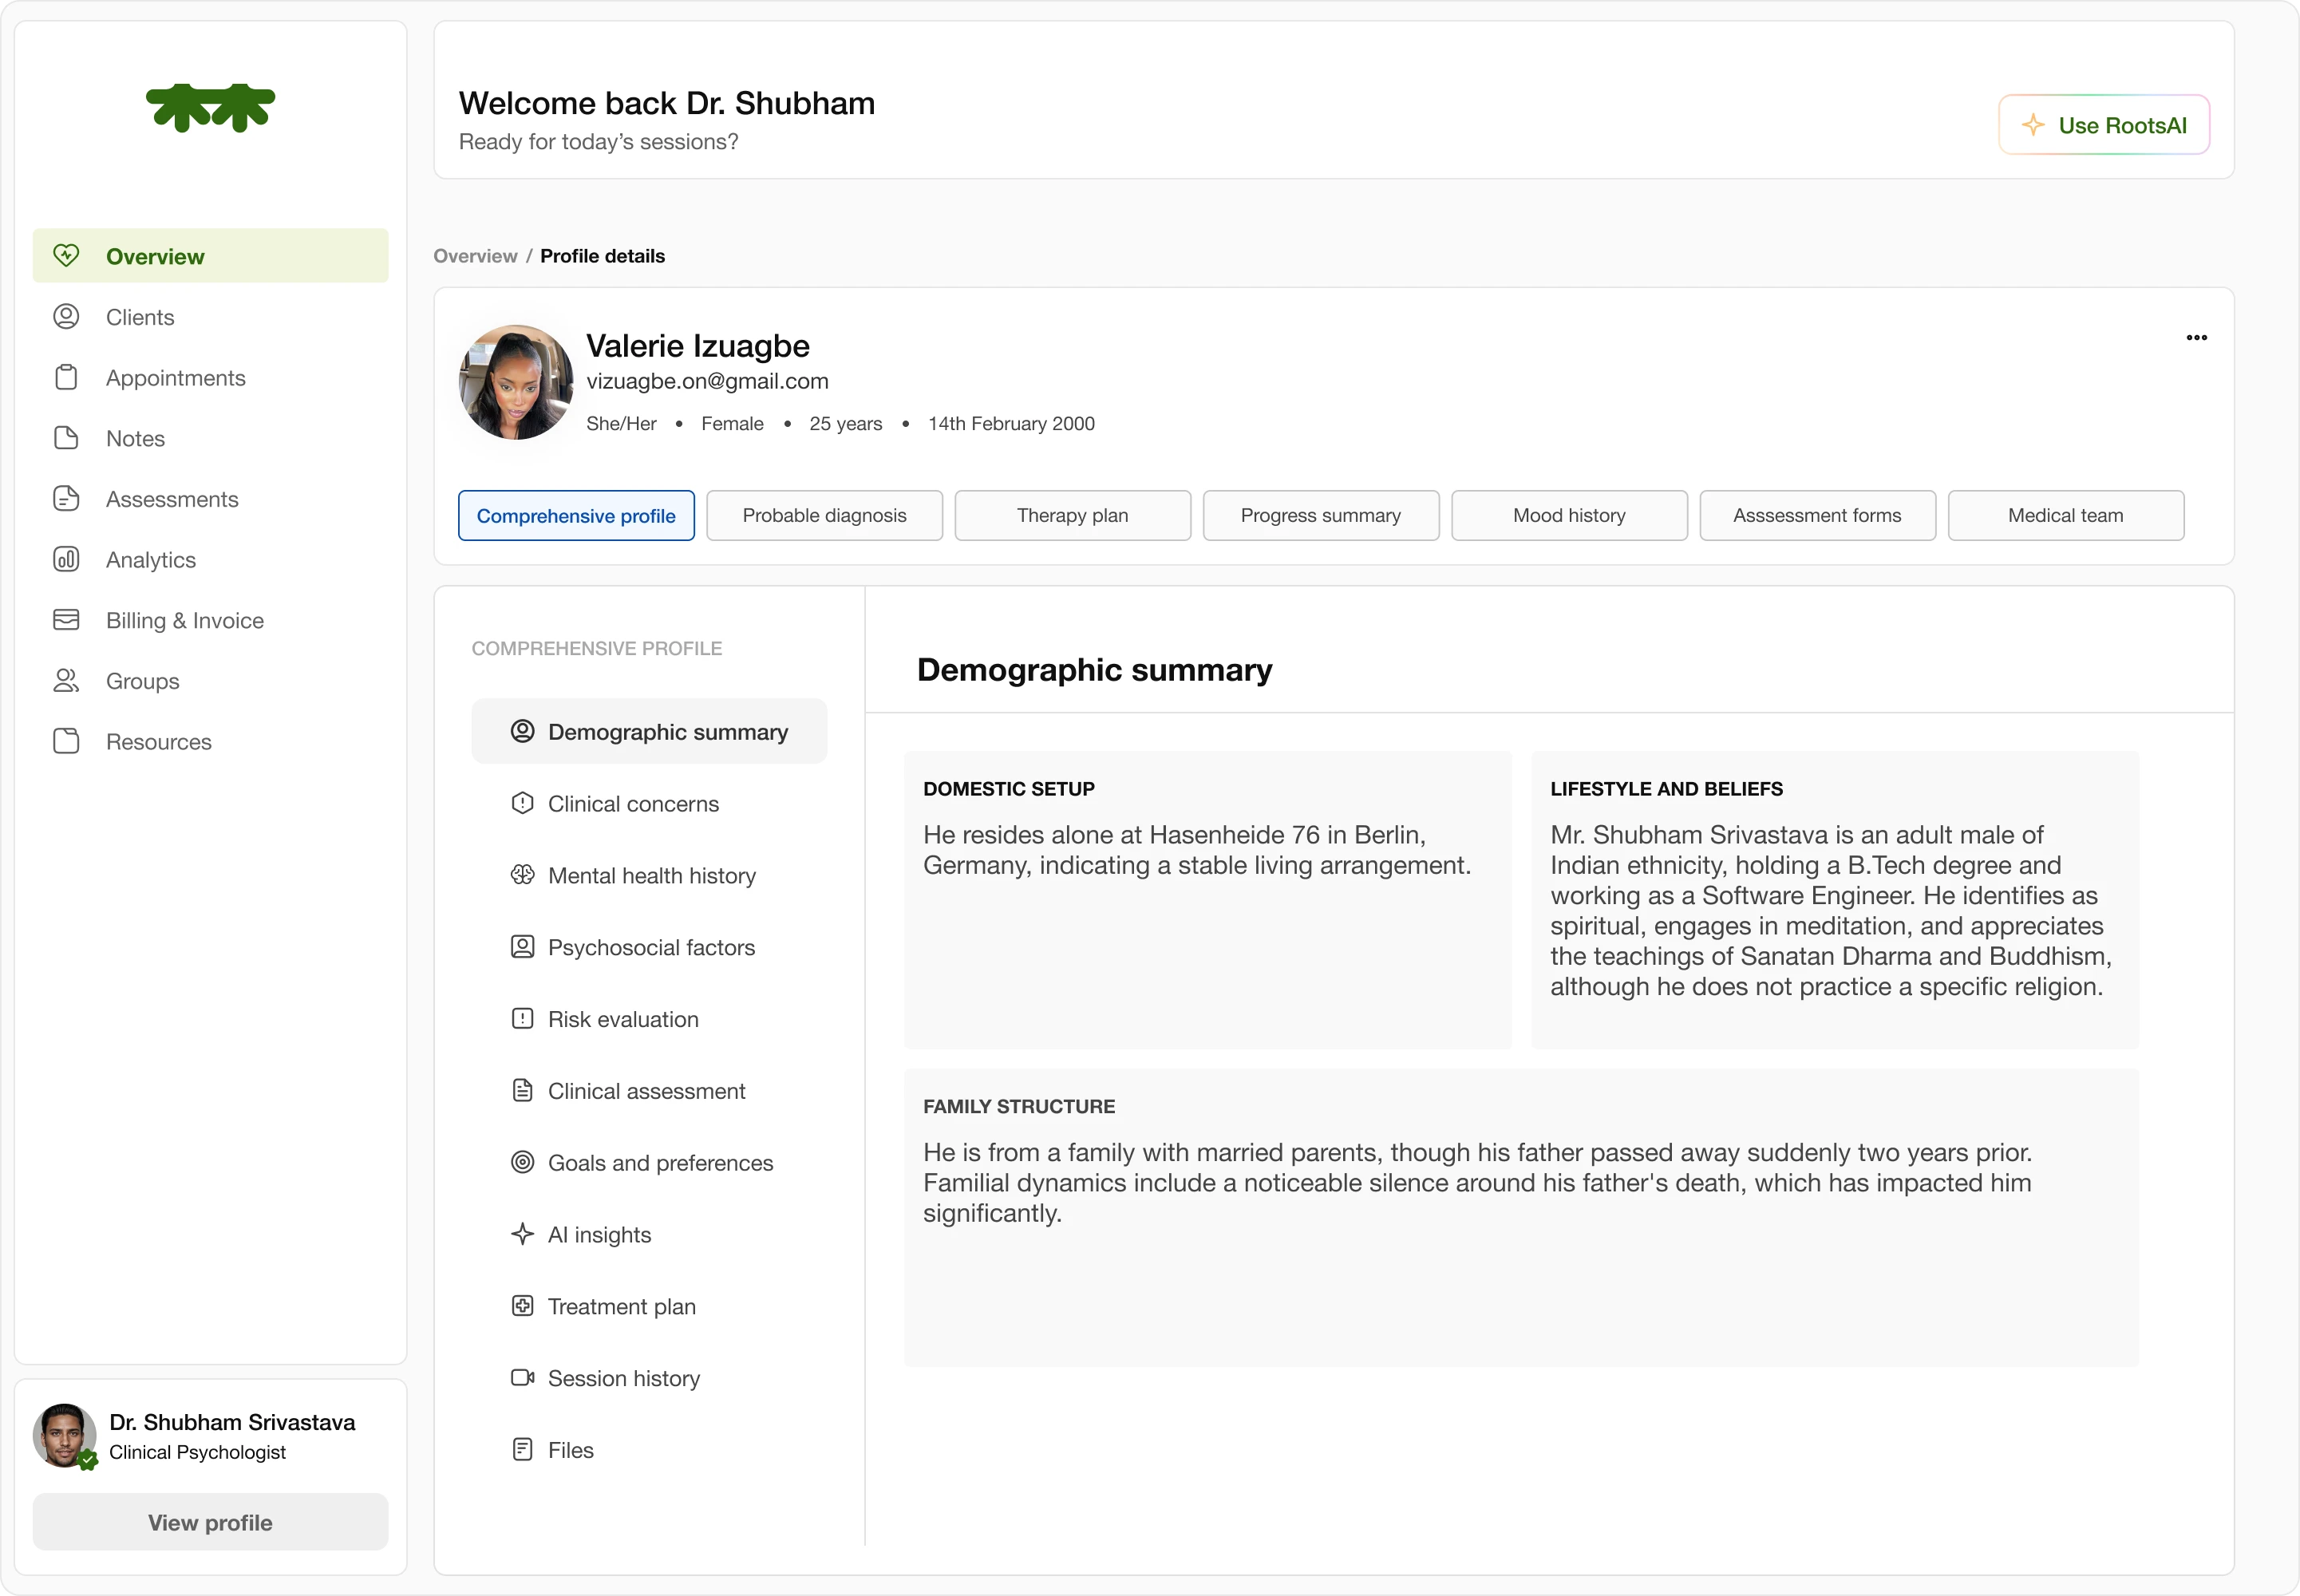Open the Treatment plan section
This screenshot has height=1596, width=2300.
[622, 1306]
